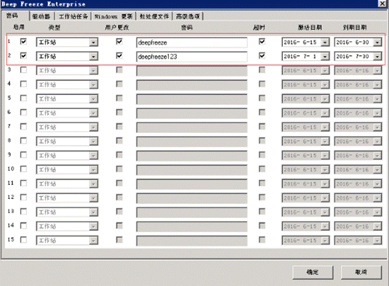Enable password row 6 checkbox
This screenshot has width=389, height=286.
click(24, 112)
